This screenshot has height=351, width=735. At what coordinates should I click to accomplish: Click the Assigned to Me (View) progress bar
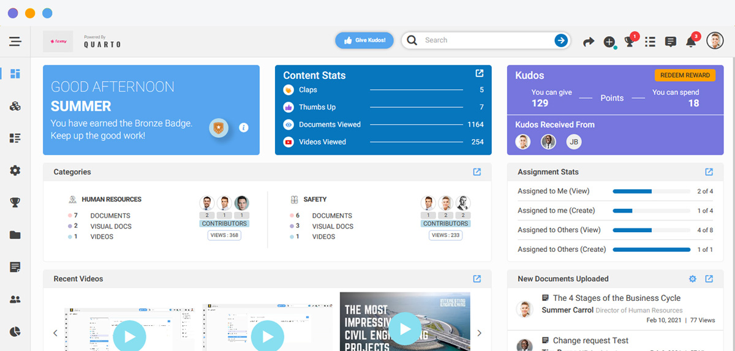(652, 191)
